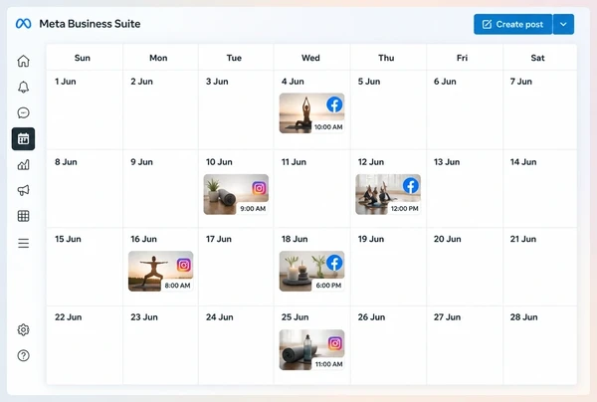
Task: Select the 28 Jun date label
Action: coord(524,317)
